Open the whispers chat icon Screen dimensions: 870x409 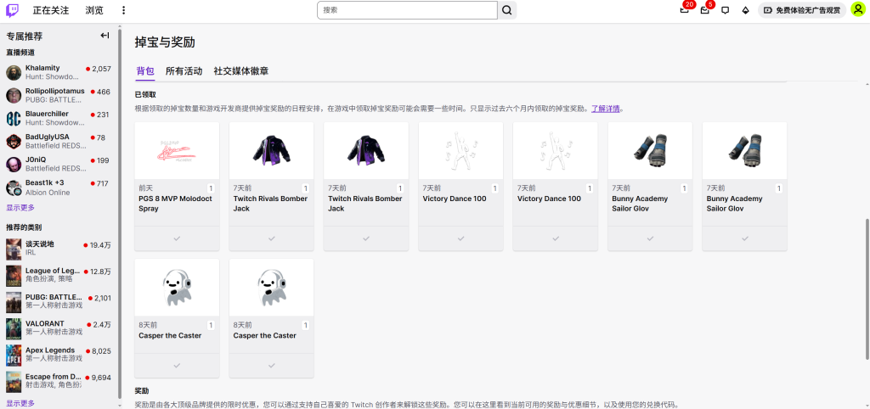pos(725,10)
